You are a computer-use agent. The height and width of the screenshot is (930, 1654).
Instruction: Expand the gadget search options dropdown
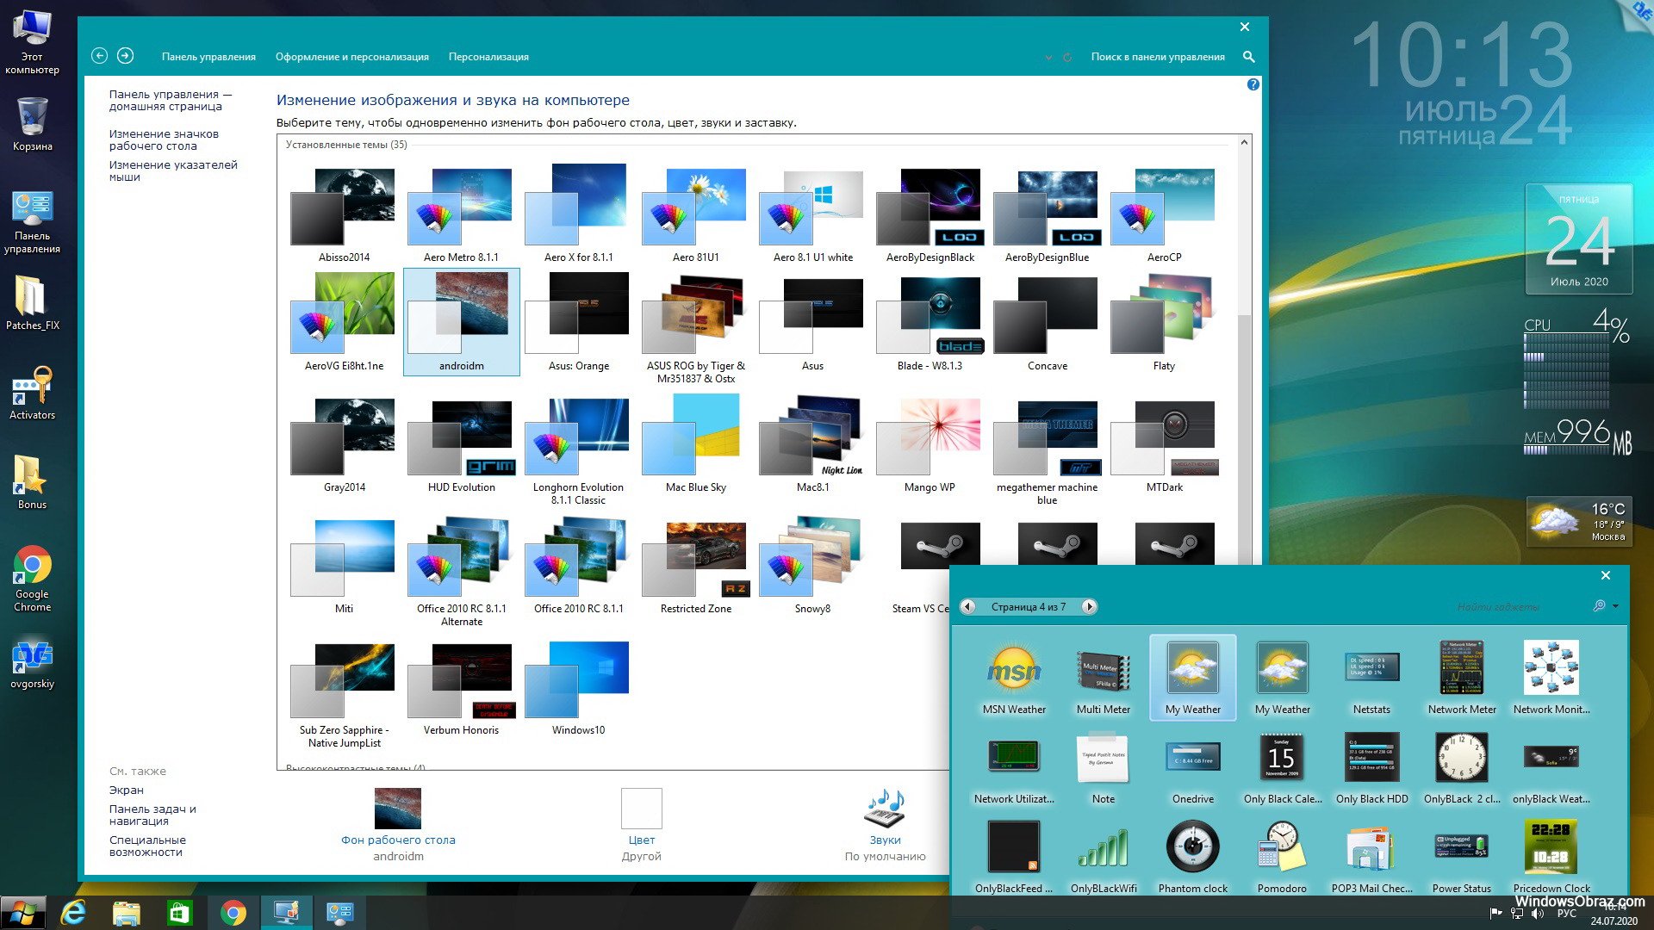pyautogui.click(x=1615, y=606)
